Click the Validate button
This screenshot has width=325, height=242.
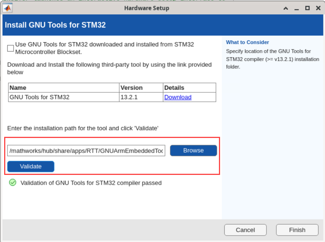click(31, 166)
